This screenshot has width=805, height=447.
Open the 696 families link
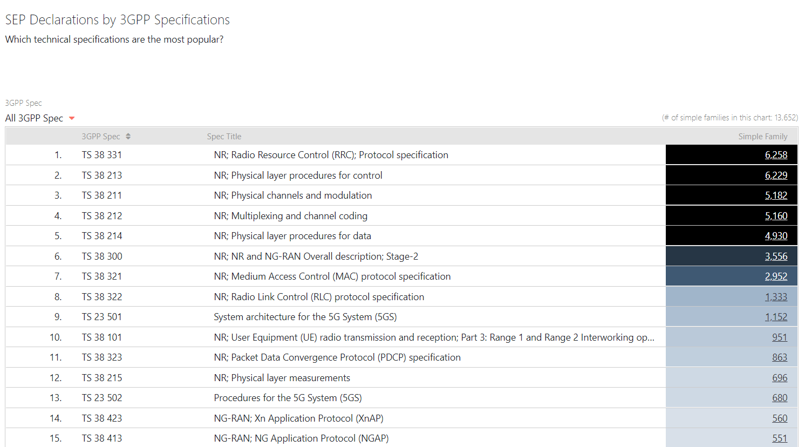click(x=780, y=378)
